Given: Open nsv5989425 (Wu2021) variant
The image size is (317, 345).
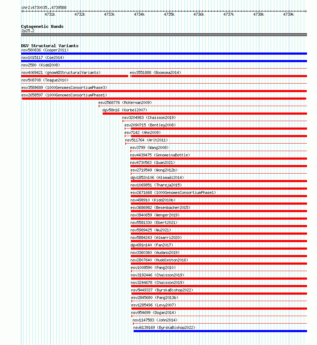Looking at the screenshot, I should click(151, 230).
